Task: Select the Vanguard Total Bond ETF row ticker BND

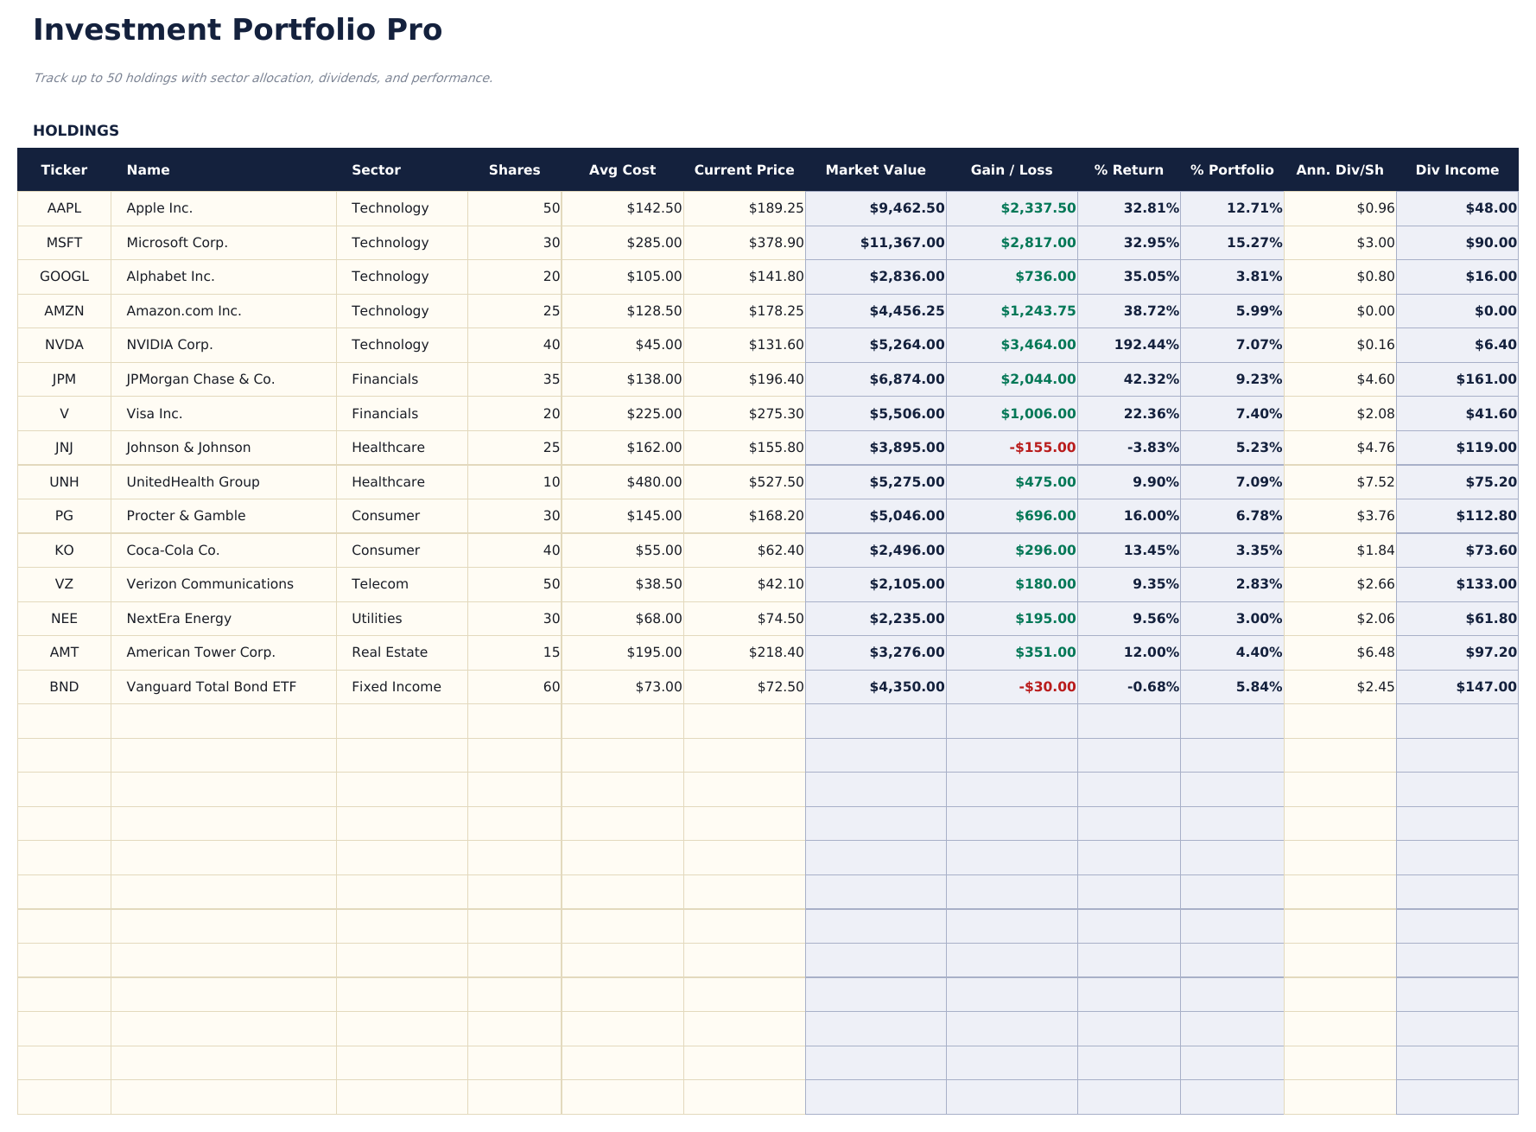Action: pyautogui.click(x=64, y=686)
